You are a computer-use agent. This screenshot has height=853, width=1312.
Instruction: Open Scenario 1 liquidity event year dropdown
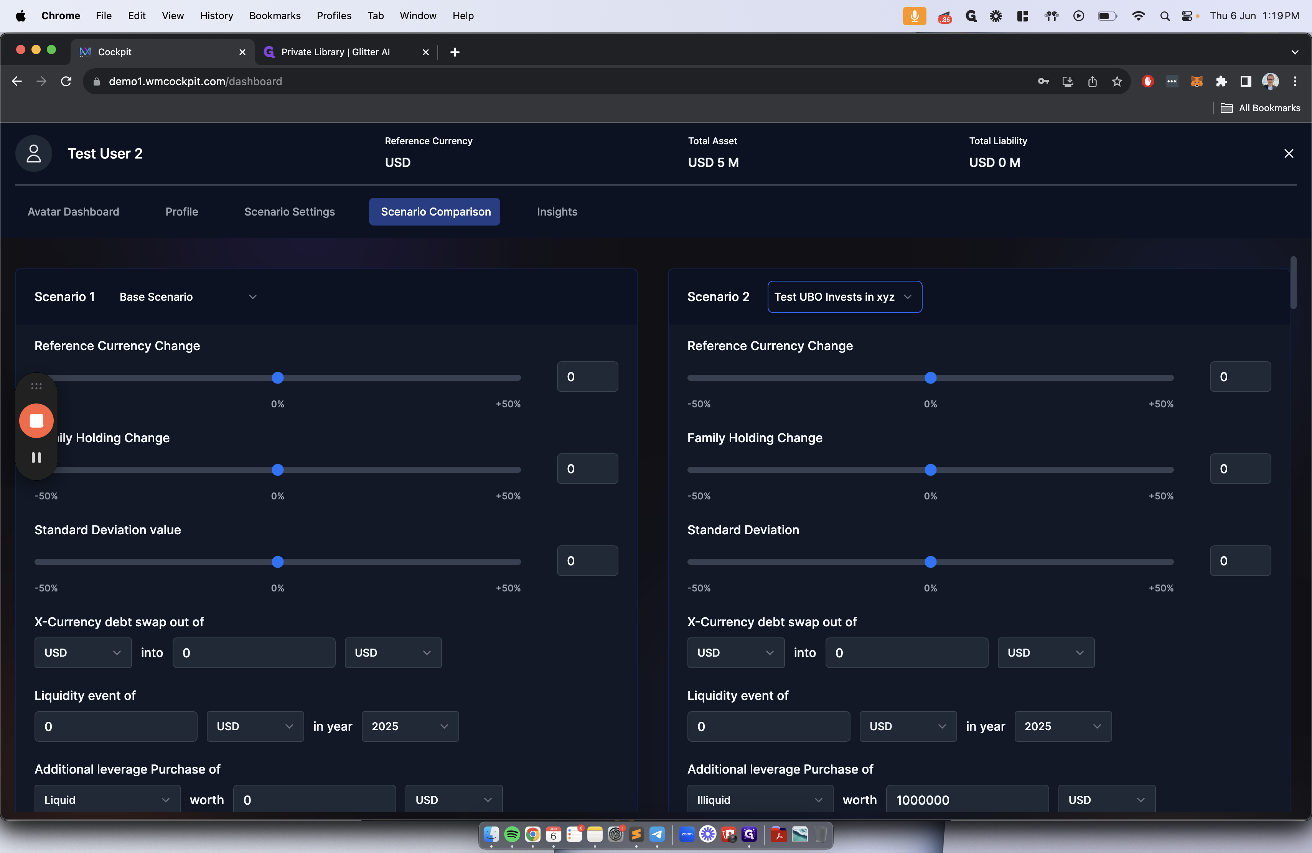pos(410,726)
